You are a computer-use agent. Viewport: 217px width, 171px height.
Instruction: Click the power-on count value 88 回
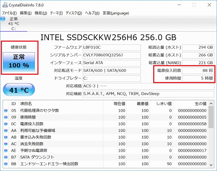click(x=198, y=71)
